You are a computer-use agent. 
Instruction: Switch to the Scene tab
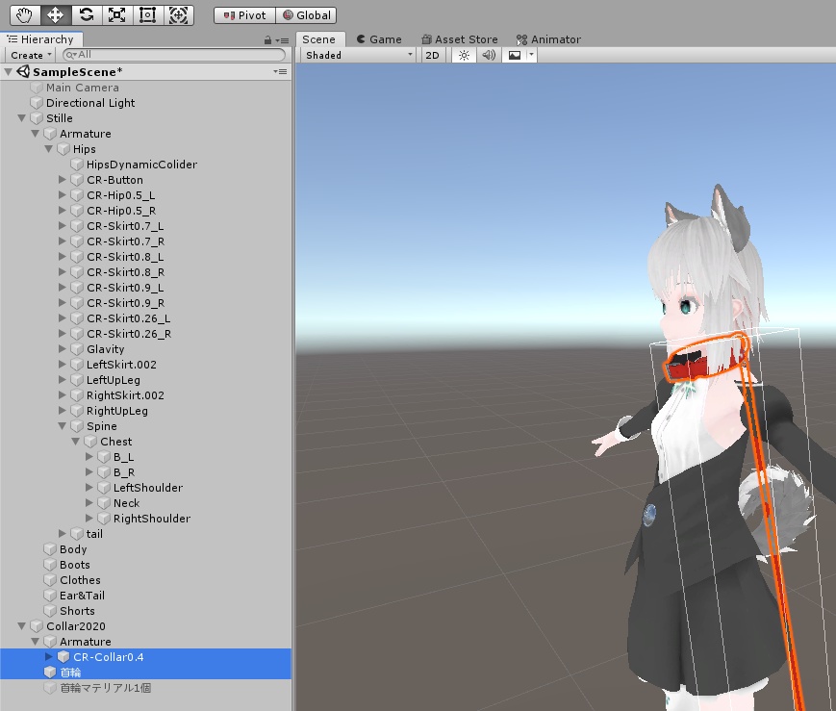(x=318, y=39)
